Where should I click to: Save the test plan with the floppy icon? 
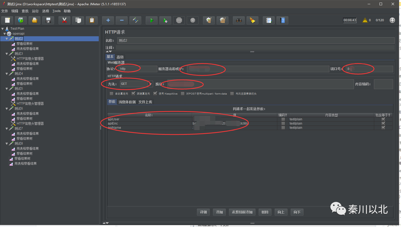click(x=48, y=20)
